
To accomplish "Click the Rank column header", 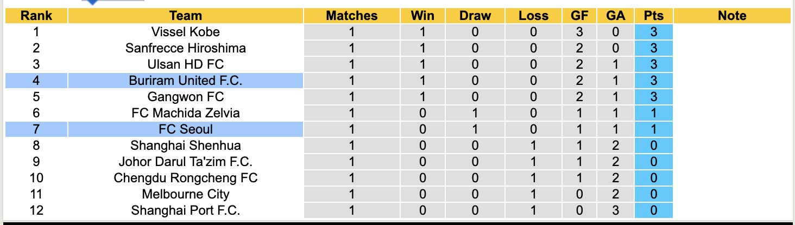I will coord(36,16).
